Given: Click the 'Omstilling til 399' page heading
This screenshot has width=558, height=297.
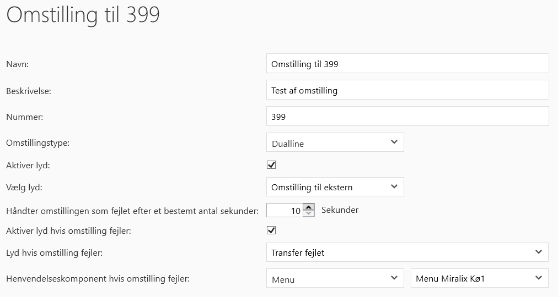Looking at the screenshot, I should pos(83,15).
